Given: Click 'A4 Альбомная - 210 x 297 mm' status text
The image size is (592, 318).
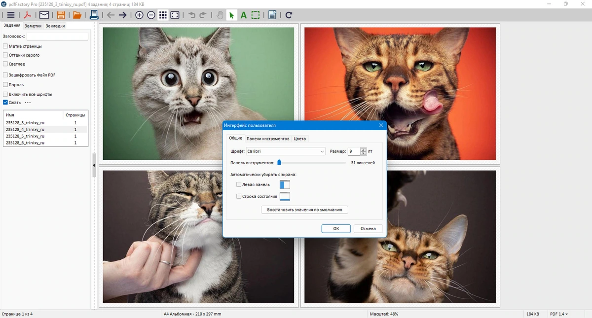Looking at the screenshot, I should (192, 314).
